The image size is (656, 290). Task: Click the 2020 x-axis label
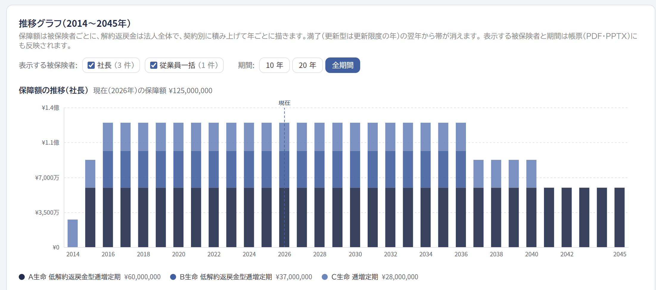pos(179,254)
